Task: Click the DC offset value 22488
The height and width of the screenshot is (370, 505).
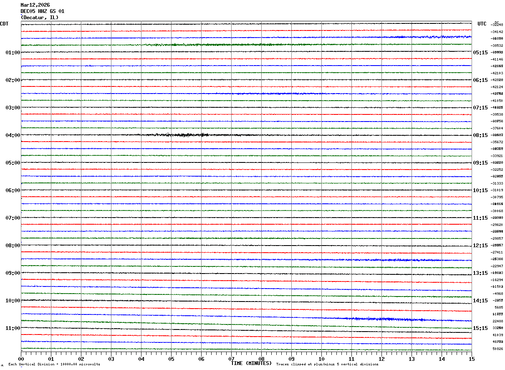Action: pos(498,321)
